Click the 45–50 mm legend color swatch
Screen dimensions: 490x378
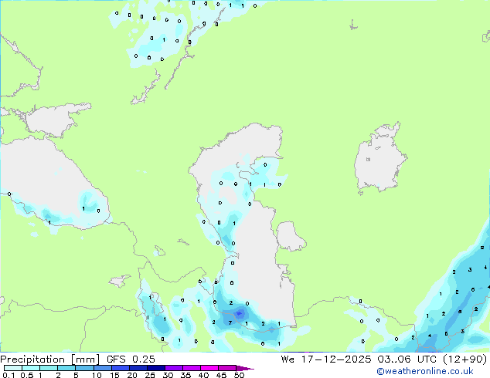pyautogui.click(x=227, y=368)
